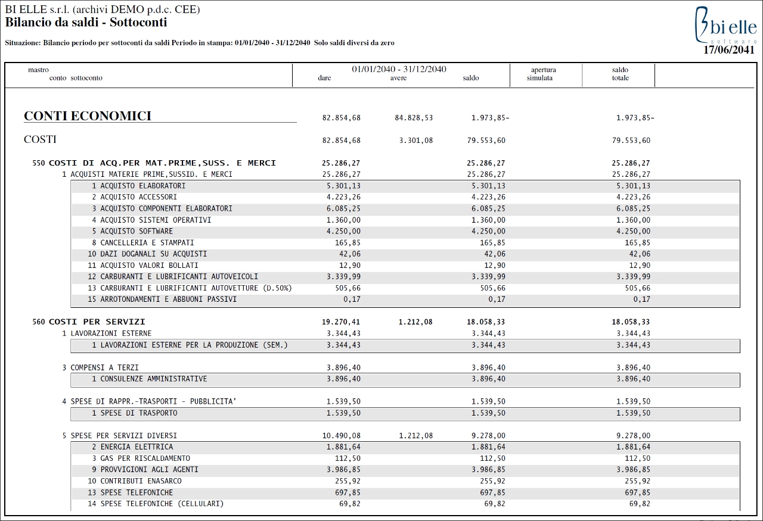The width and height of the screenshot is (763, 521).
Task: Click the '560 COSTI PER SERVIZI' heading
Action: pos(89,322)
